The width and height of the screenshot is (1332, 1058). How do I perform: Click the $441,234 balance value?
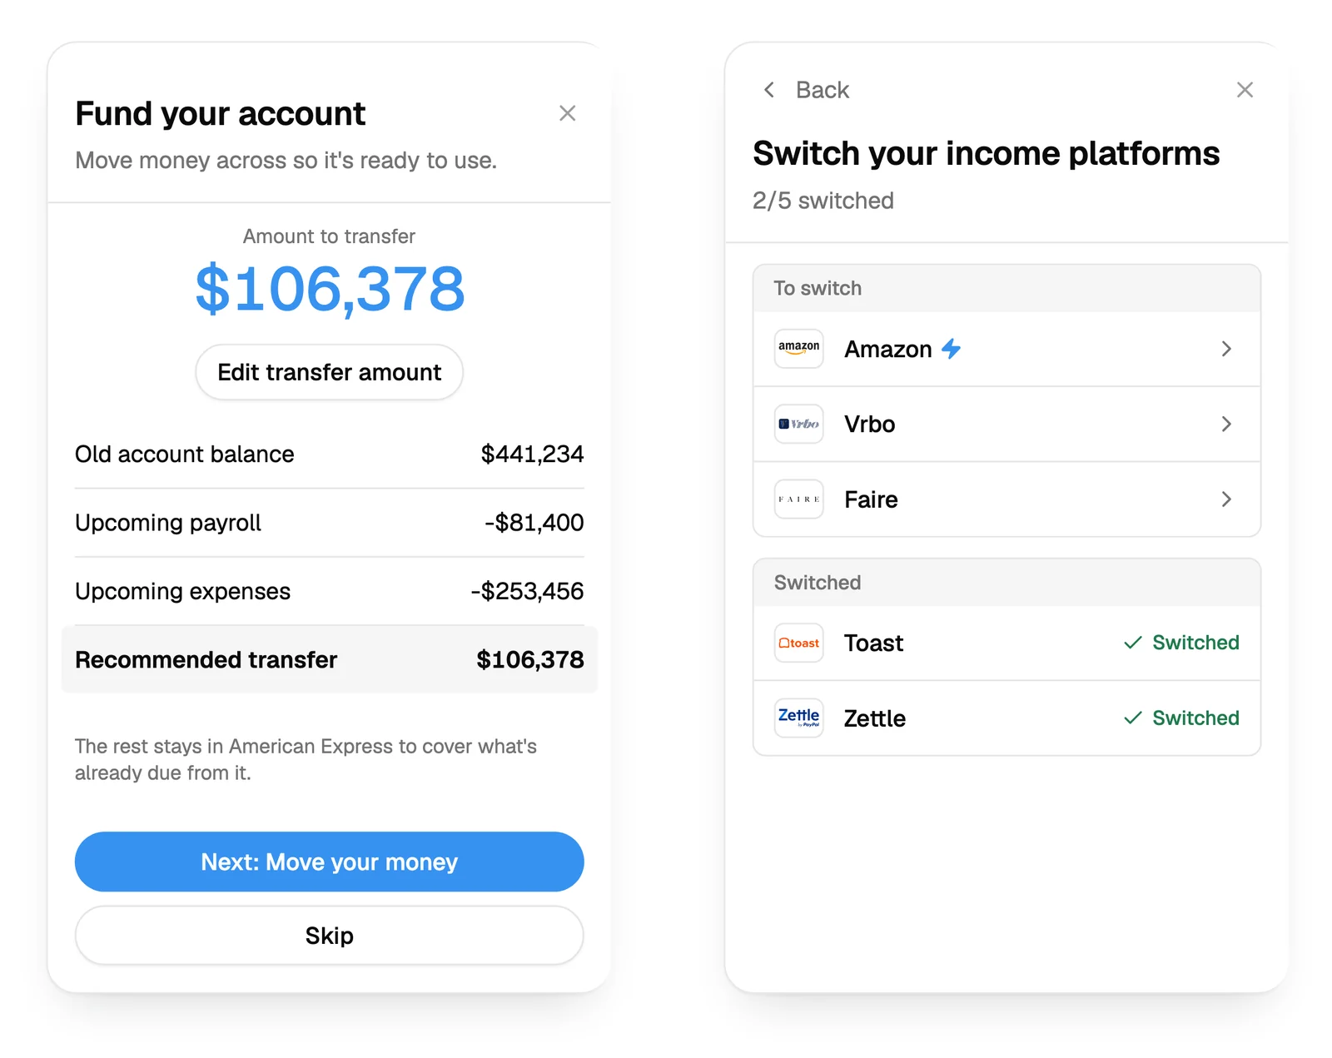pyautogui.click(x=532, y=454)
